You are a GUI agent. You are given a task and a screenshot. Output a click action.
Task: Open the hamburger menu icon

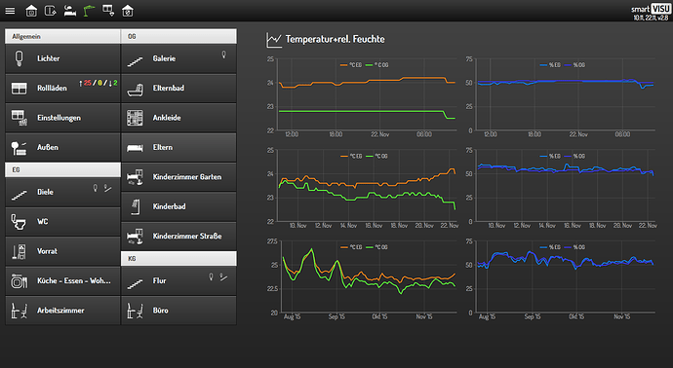tap(10, 11)
